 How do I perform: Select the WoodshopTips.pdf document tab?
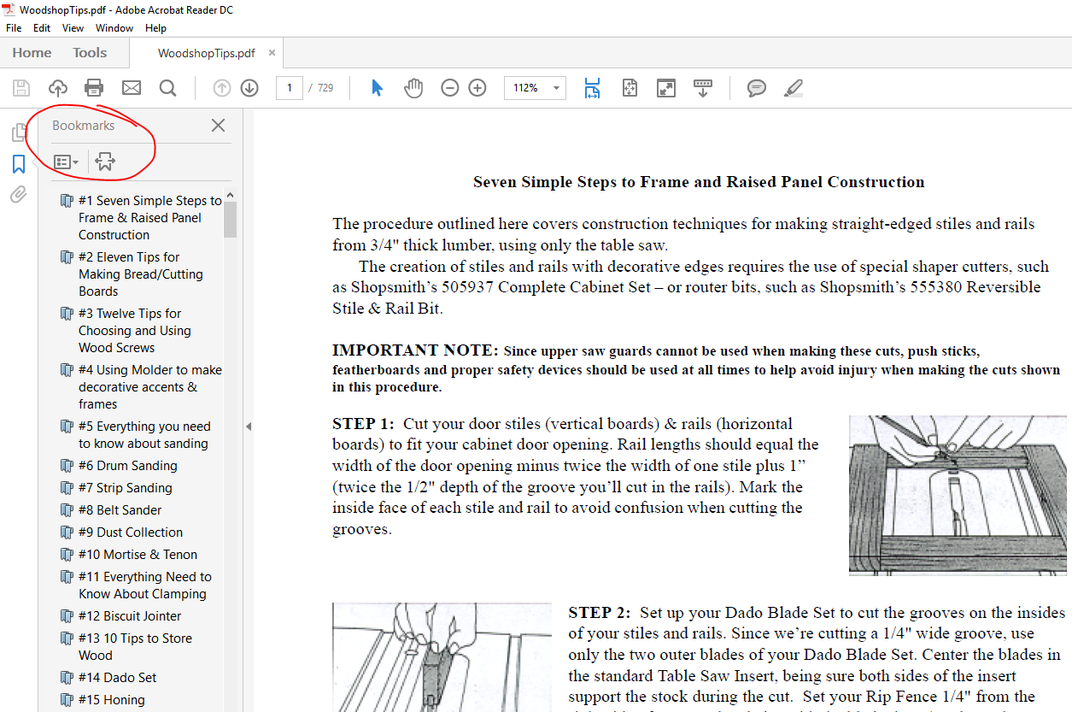click(x=206, y=53)
